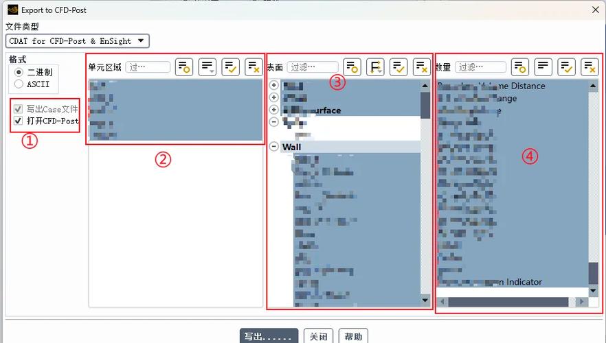Click the 帮助 help button
Viewport: 606px width, 343px height.
point(353,336)
